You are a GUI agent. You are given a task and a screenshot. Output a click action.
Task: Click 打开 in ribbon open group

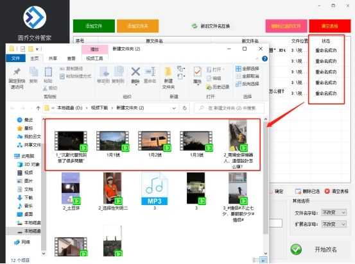[x=214, y=69]
